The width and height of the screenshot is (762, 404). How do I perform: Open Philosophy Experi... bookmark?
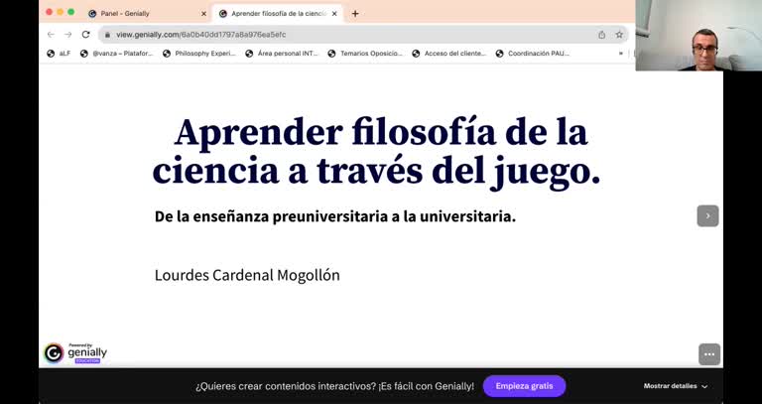(199, 54)
